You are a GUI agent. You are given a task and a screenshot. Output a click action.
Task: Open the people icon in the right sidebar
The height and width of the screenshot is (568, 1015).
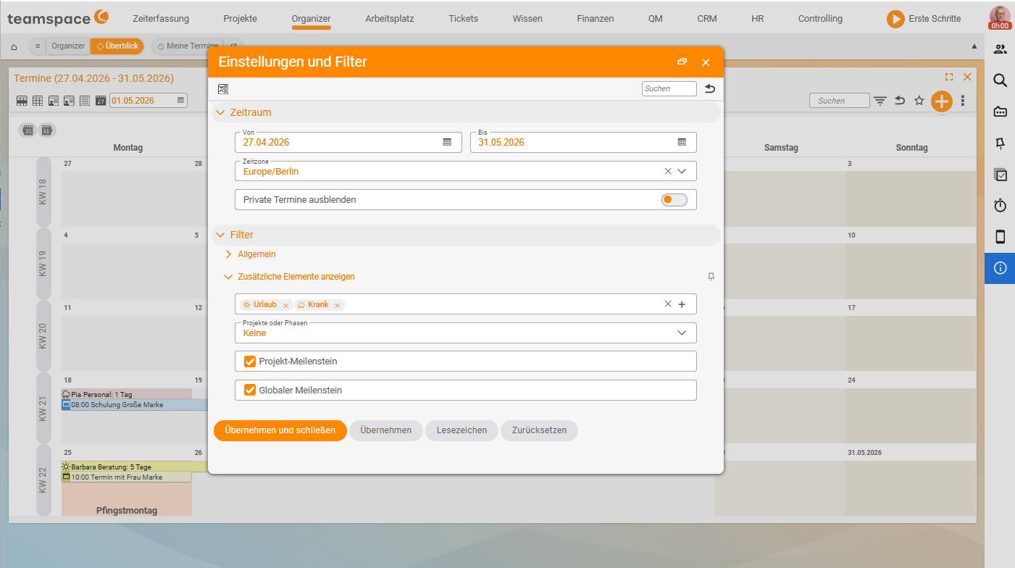1000,49
